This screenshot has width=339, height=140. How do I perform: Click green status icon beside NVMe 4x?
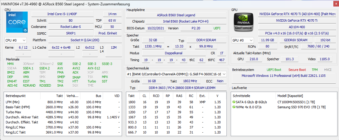coord(234,107)
